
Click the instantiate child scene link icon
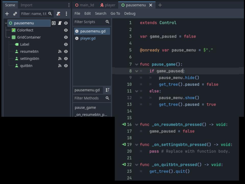tap(15, 14)
